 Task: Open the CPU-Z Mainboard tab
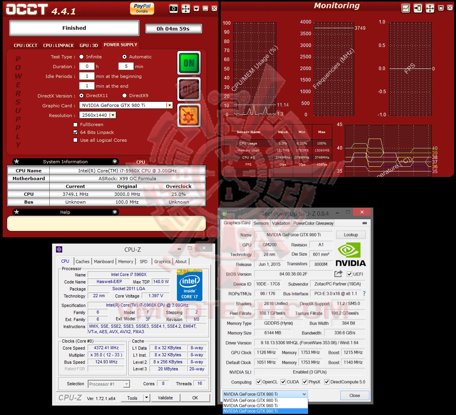(x=104, y=262)
